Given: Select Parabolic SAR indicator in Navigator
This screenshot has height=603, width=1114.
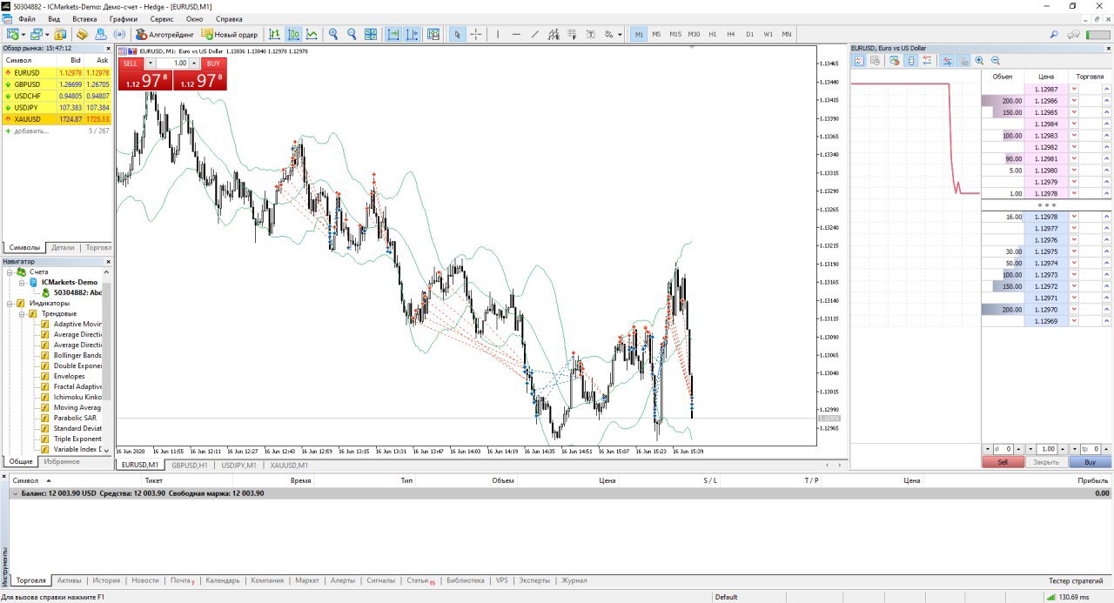Looking at the screenshot, I should coord(75,418).
